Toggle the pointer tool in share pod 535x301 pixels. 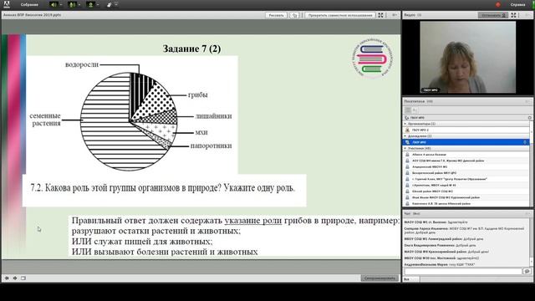(294, 15)
